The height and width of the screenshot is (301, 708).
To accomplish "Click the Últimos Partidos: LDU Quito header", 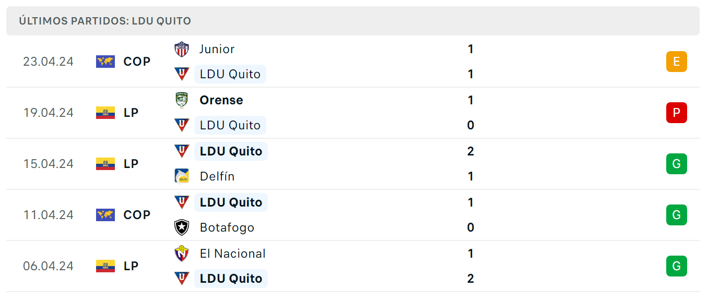I will tap(105, 21).
